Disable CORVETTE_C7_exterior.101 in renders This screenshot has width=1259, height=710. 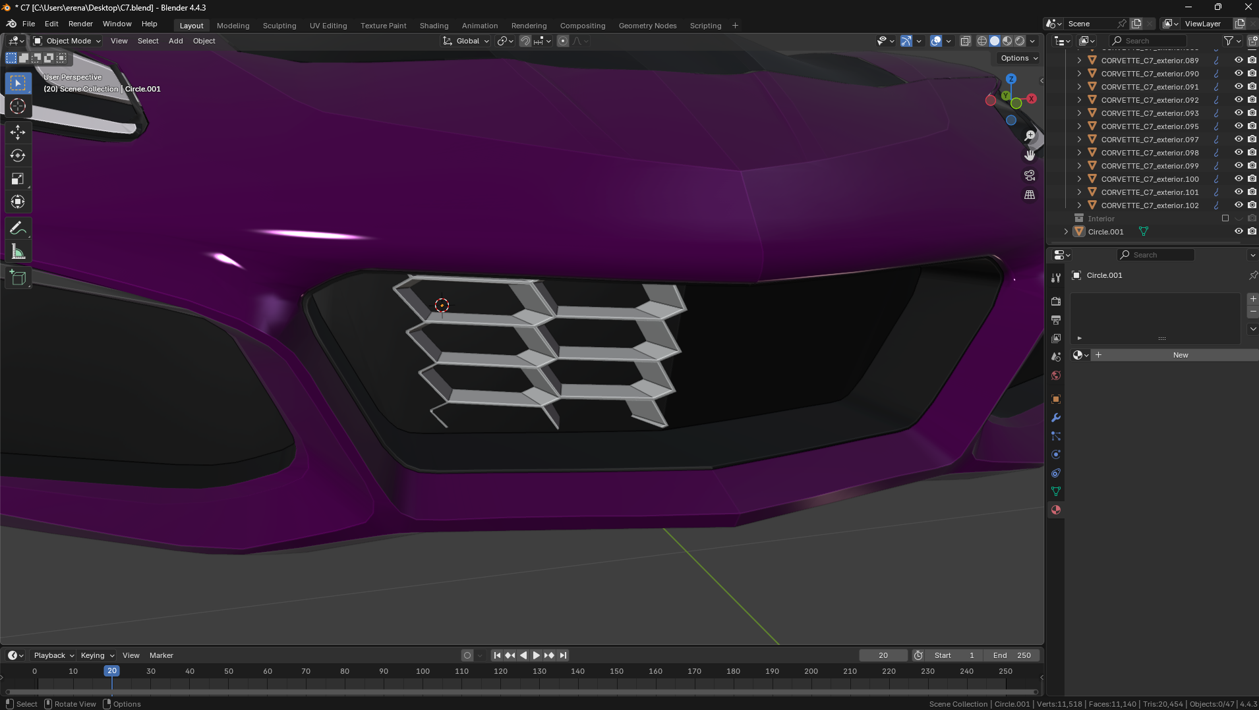click(x=1252, y=192)
